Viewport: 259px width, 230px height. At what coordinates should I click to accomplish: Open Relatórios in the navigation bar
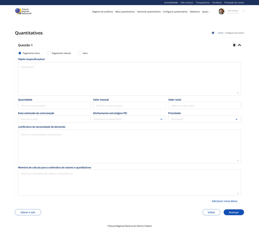tap(195, 12)
